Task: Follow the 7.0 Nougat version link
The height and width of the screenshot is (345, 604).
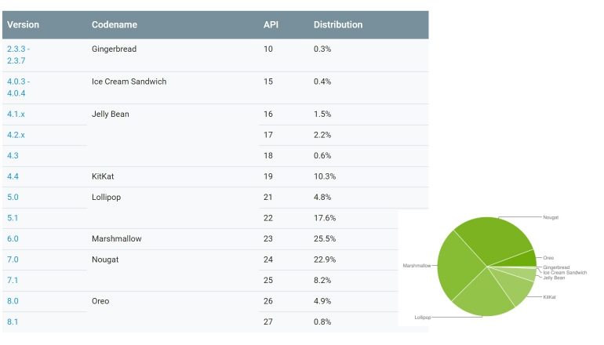Action: [13, 260]
